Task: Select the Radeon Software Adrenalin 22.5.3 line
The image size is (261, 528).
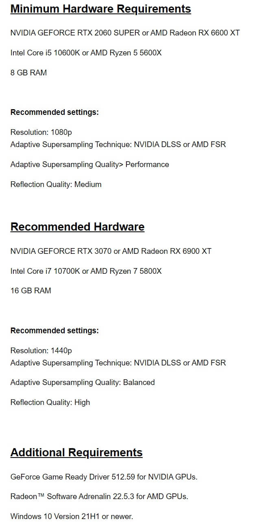Action: (99, 497)
